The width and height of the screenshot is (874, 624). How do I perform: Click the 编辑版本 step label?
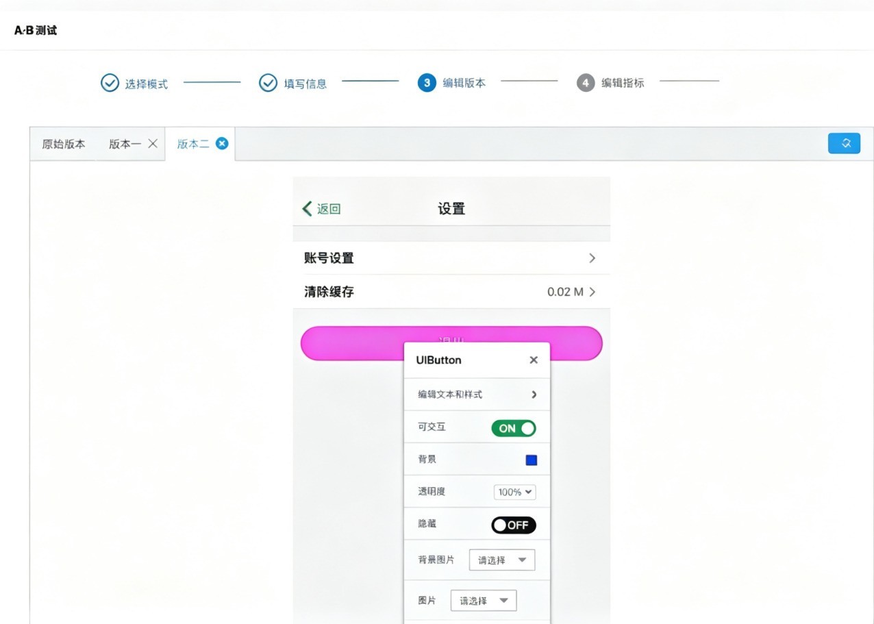coord(464,83)
